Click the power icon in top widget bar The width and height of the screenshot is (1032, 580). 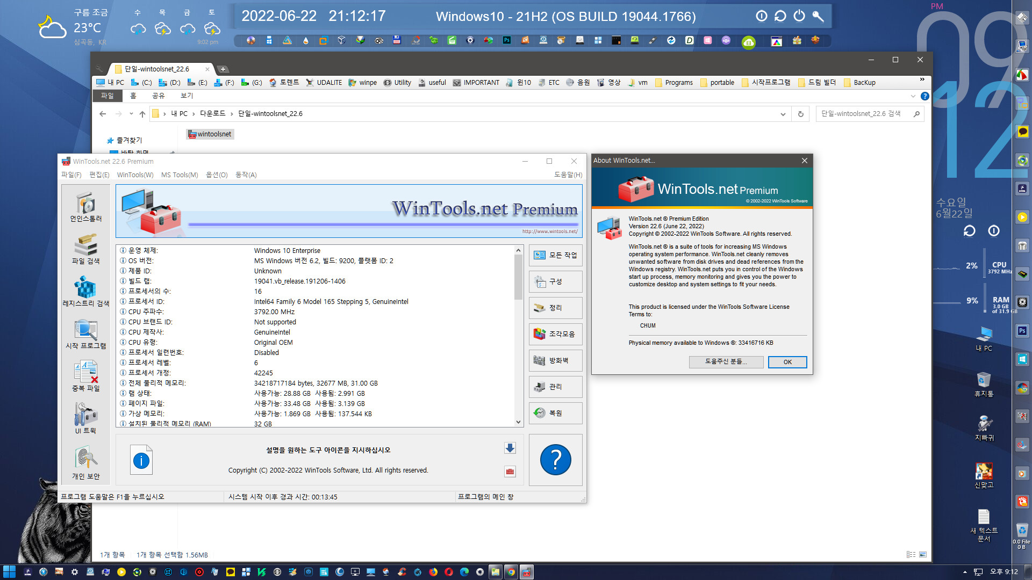point(799,16)
